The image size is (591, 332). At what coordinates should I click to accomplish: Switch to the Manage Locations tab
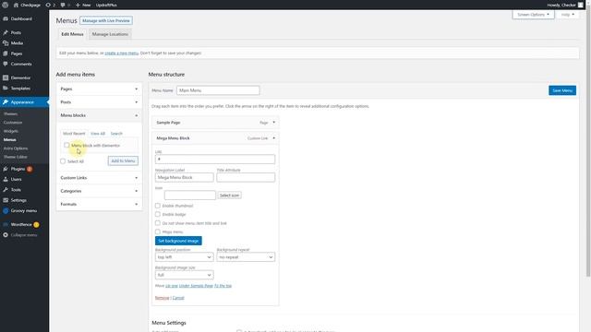pyautogui.click(x=110, y=34)
